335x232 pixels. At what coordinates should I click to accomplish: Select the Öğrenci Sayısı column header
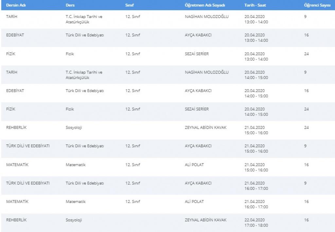coord(317,5)
